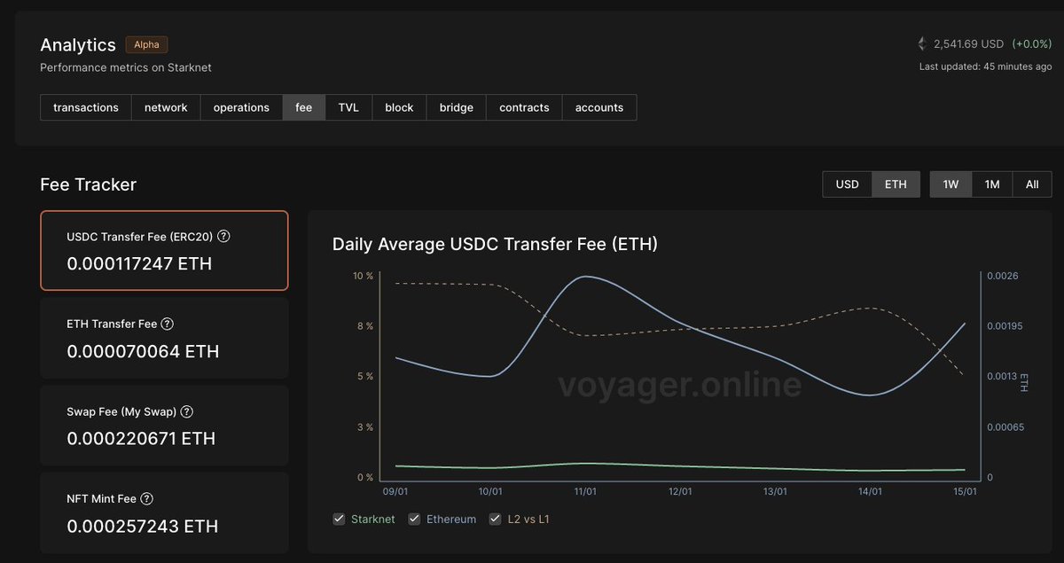The width and height of the screenshot is (1064, 563).
Task: Change chart range to 1M
Action: 992,184
